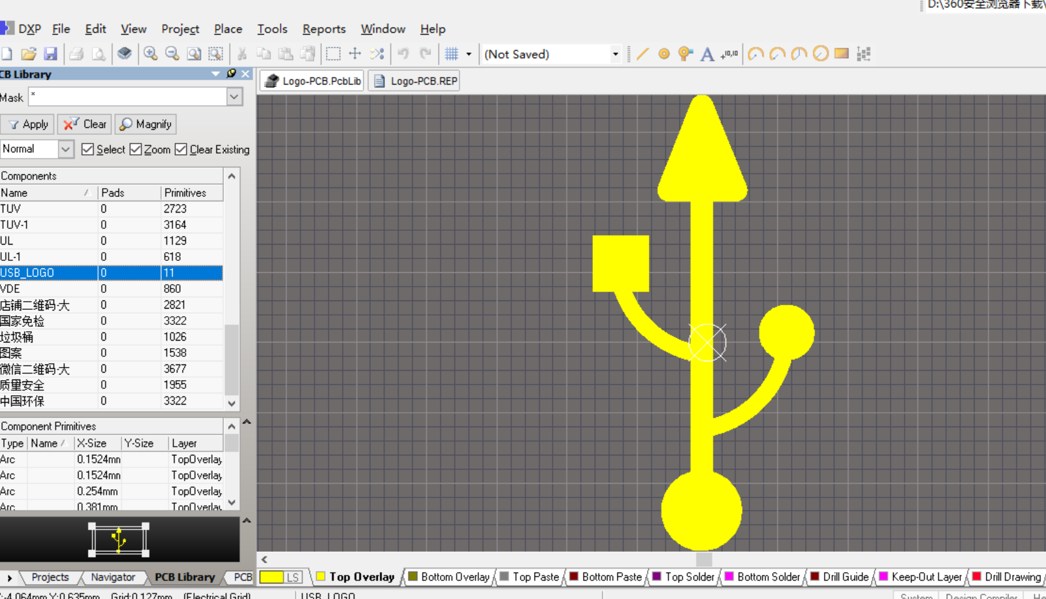This screenshot has height=599, width=1046.
Task: Select the Place Arc by Center tool
Action: 755,54
